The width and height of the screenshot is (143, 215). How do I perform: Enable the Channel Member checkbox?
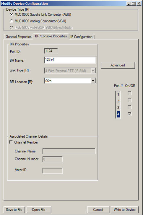point(11,142)
